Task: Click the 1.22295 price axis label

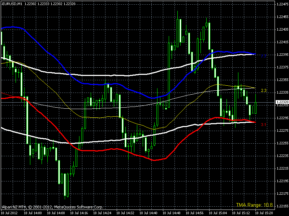Action: click(x=282, y=118)
